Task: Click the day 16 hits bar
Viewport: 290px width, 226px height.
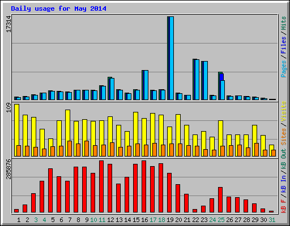Action: click(x=145, y=85)
